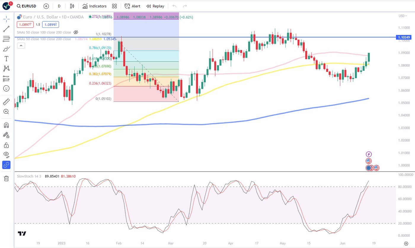
Task: Toggle visibility of the SMAs indicator
Action: coord(76,32)
